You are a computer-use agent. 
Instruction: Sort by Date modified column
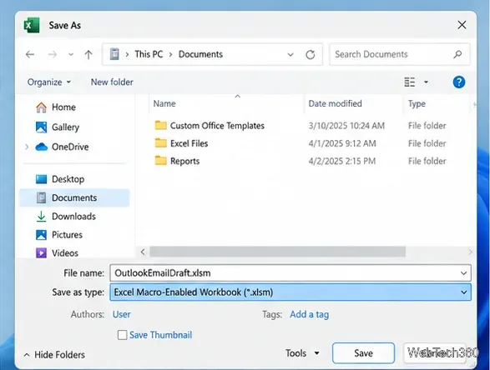click(335, 103)
